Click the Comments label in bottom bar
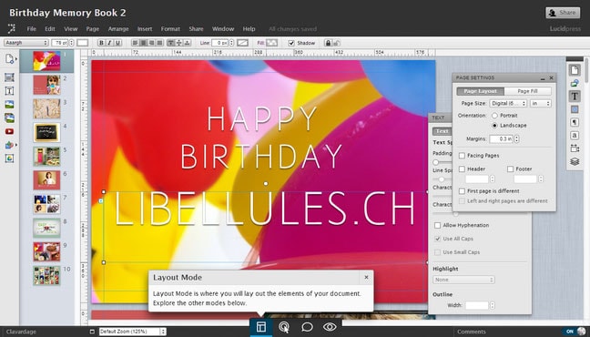Viewport: 590px width, 337px height. (472, 332)
